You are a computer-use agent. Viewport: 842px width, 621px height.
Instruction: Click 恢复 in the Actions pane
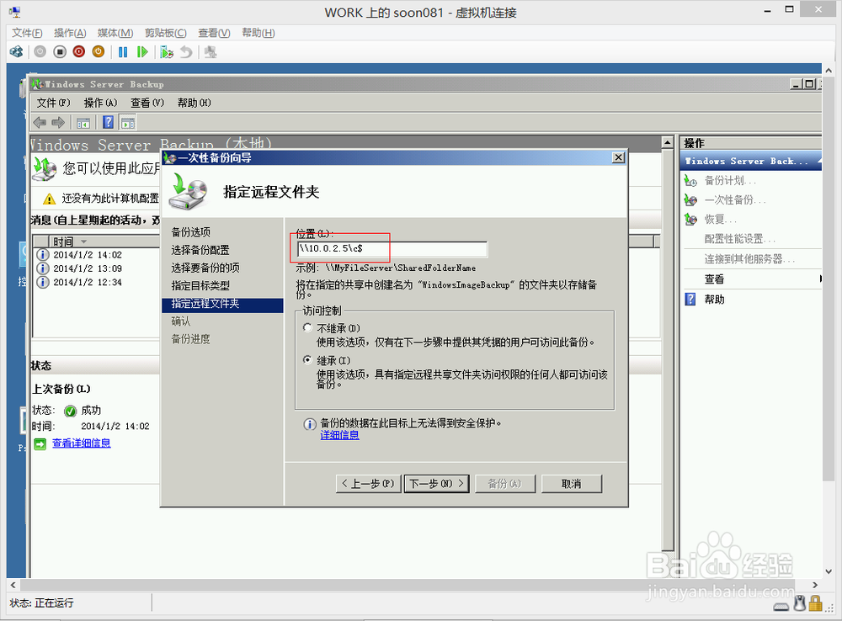tap(720, 220)
